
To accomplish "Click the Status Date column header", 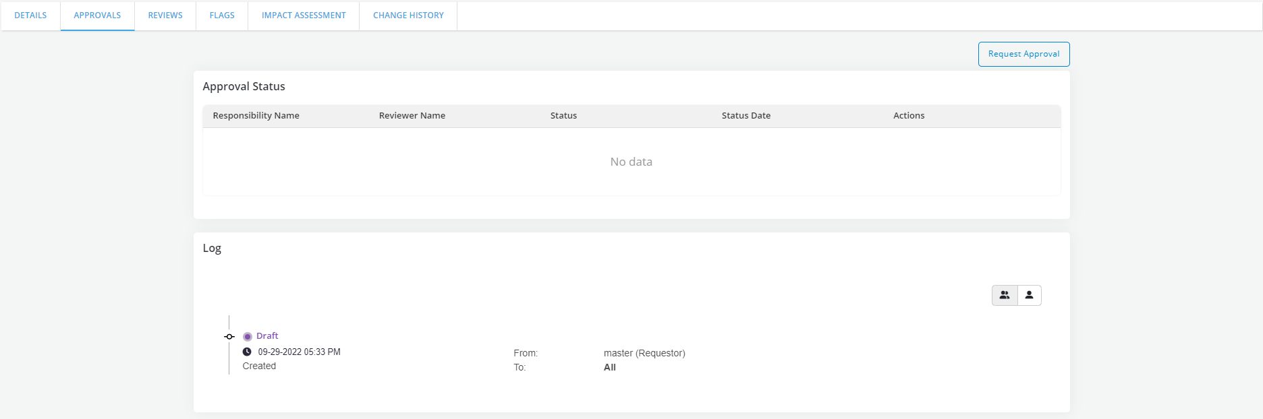I will (746, 116).
